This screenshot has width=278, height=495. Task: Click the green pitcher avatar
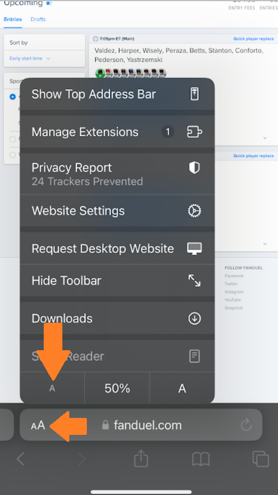pos(100,73)
